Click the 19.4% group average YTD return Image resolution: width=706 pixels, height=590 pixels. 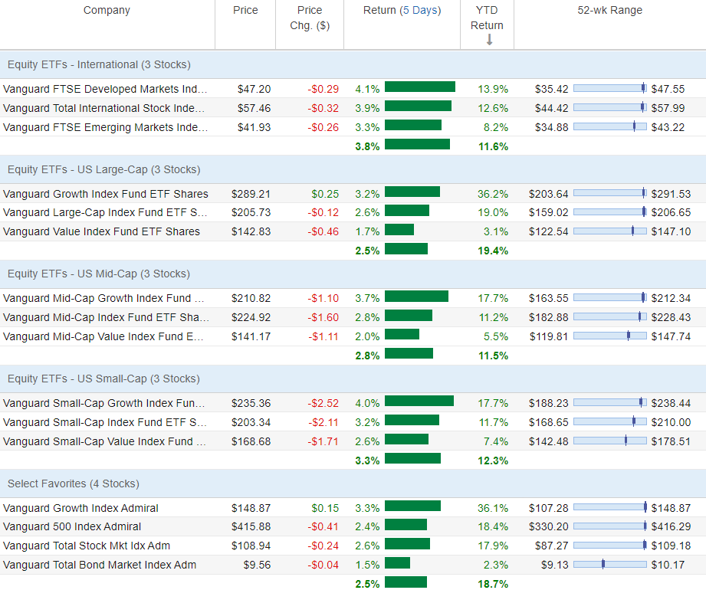493,251
